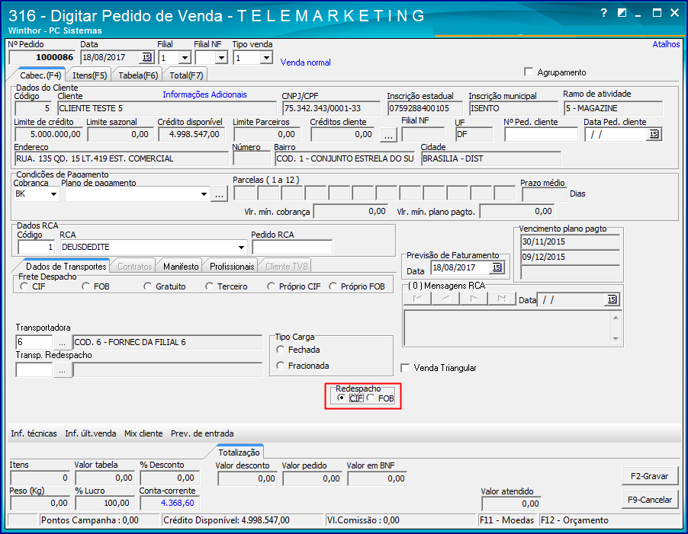688x534 pixels.
Task: Click the Nº Ped. cliente input field
Action: [x=541, y=135]
